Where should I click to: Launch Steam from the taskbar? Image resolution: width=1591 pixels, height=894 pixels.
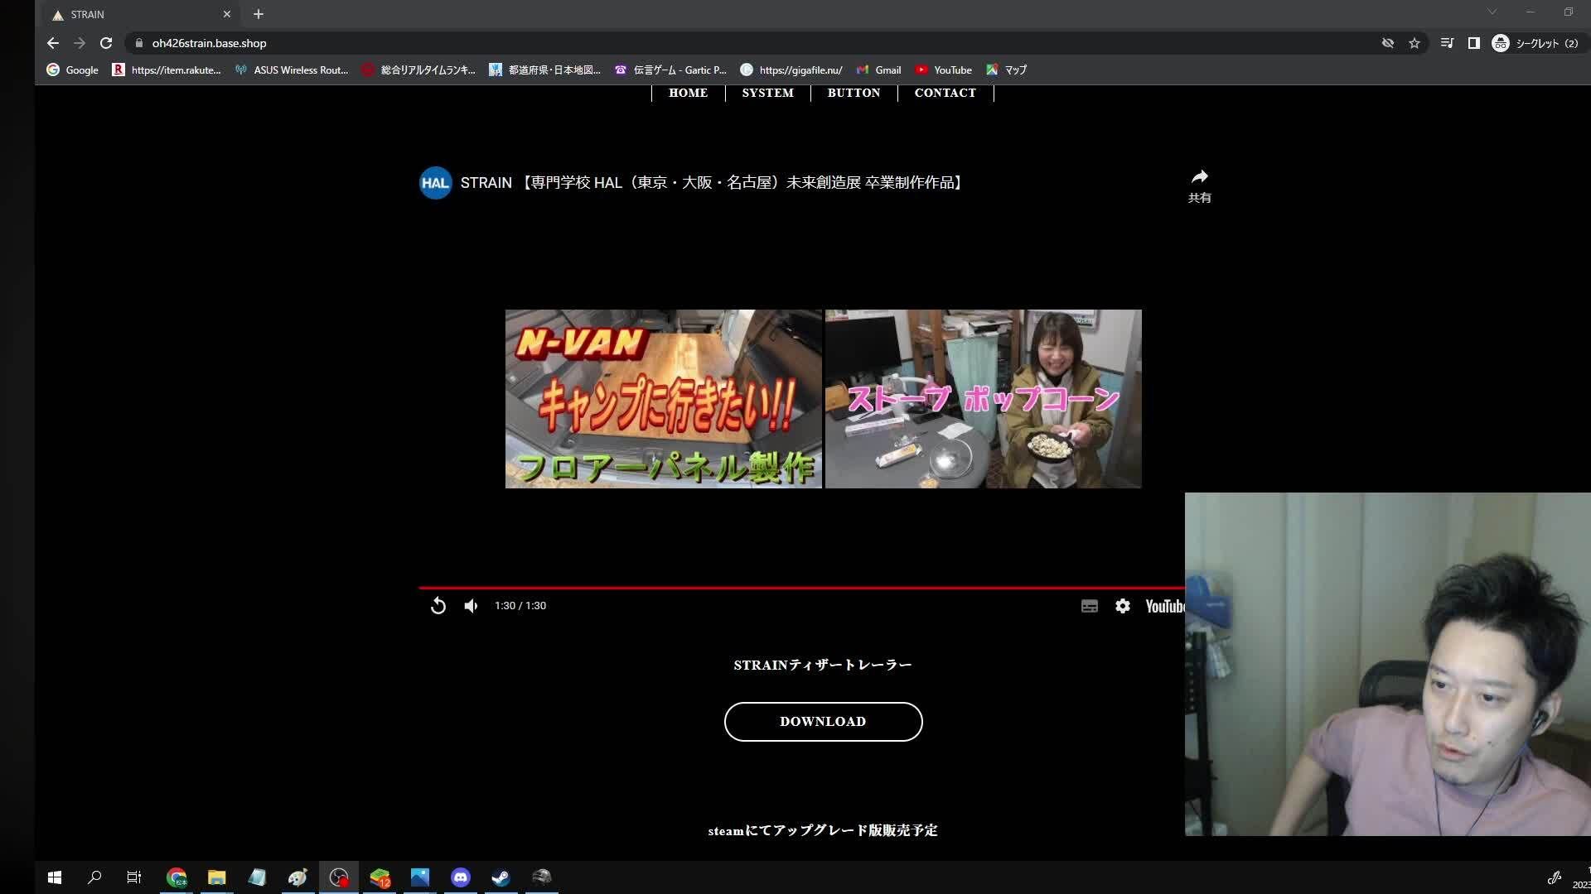501,877
